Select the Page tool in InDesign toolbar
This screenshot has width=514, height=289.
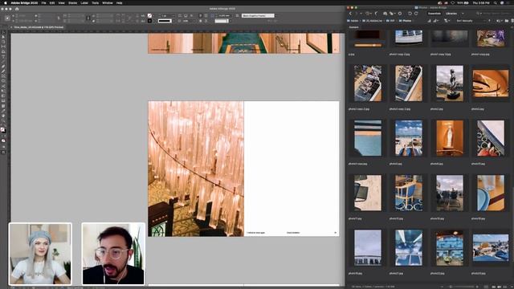point(3,42)
